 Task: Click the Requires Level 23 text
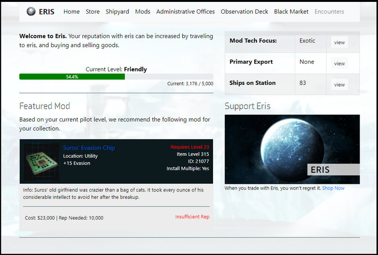point(190,147)
